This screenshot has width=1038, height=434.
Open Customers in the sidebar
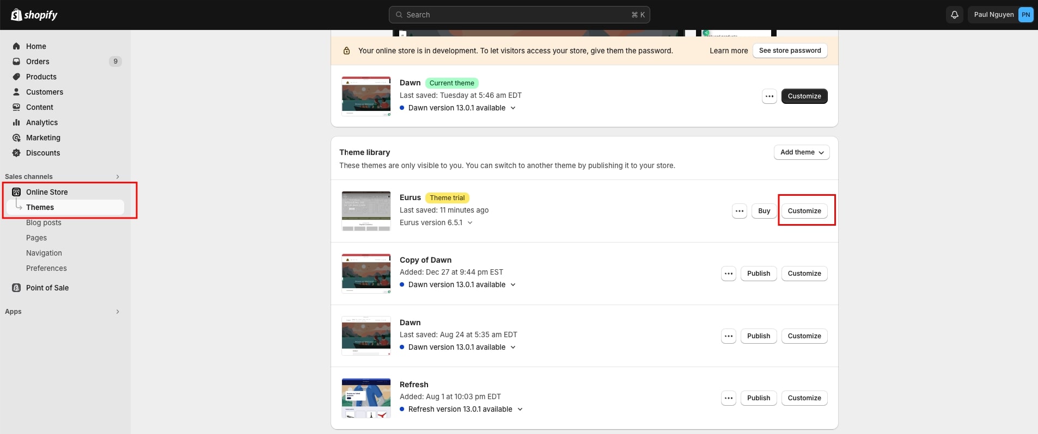point(45,92)
